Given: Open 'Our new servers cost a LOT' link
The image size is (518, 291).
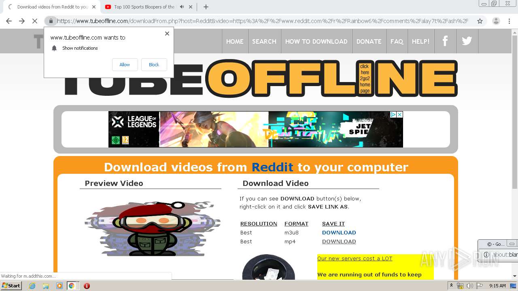Looking at the screenshot, I should [x=355, y=259].
